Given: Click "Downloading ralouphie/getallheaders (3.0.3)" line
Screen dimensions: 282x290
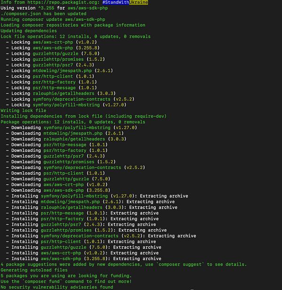Looking at the screenshot, I should [x=66, y=139].
